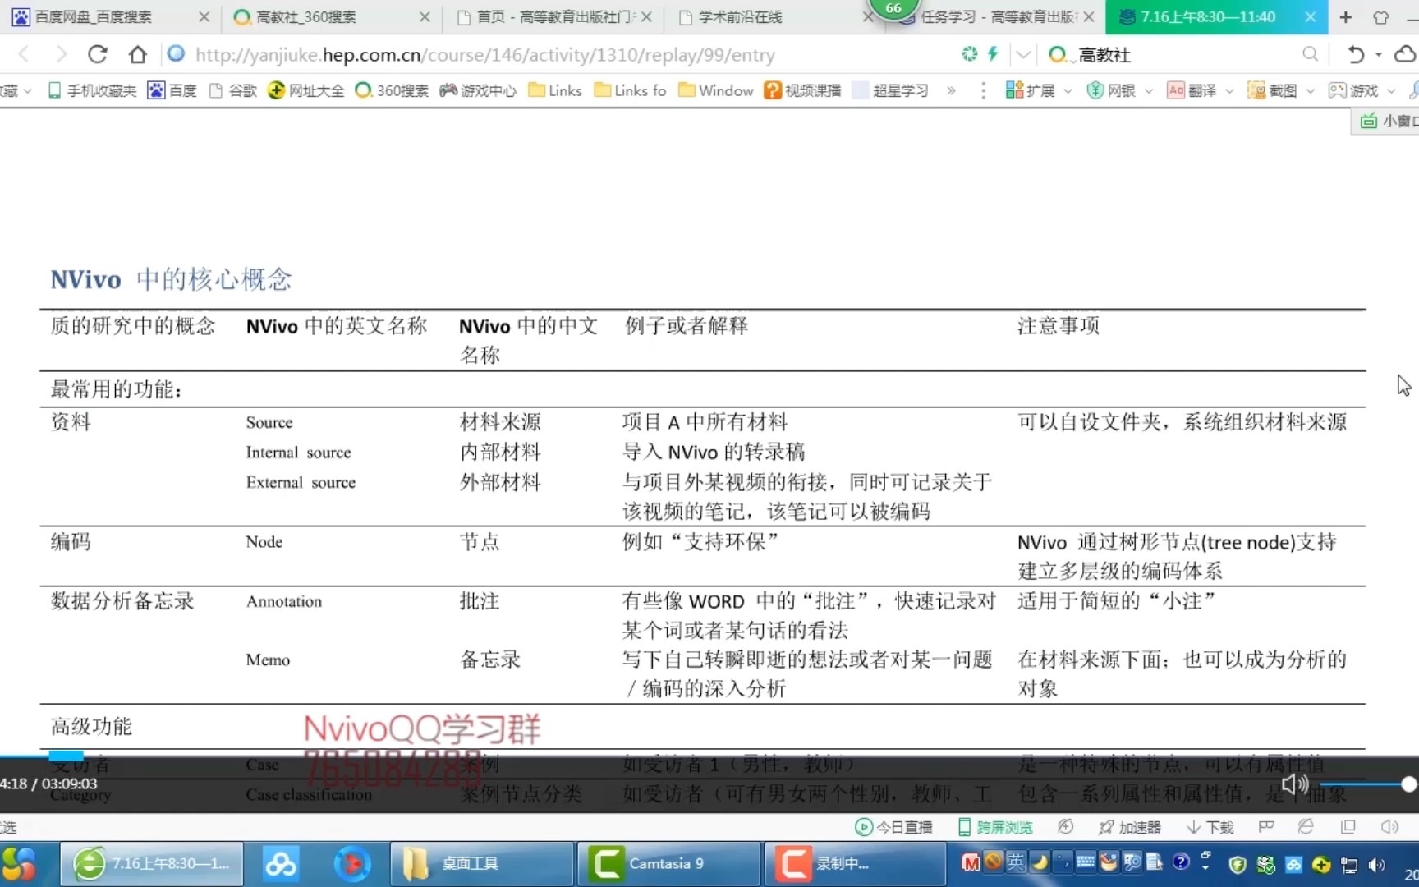Screen dimensions: 1419x887
Task: Go back with the browser back arrow
Action: [x=24, y=55]
